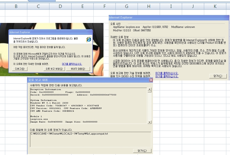Open the technical info link in details dialog
The image size is (230, 155).
167,73
